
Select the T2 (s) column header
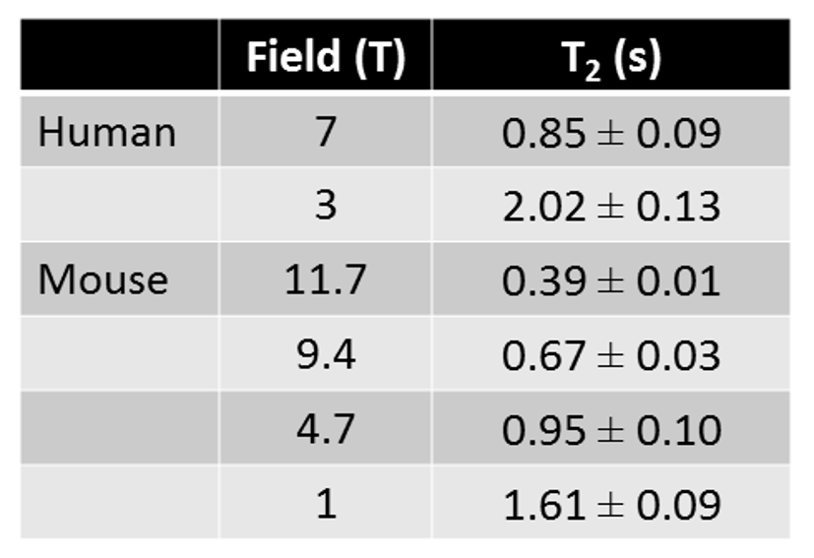pos(610,58)
